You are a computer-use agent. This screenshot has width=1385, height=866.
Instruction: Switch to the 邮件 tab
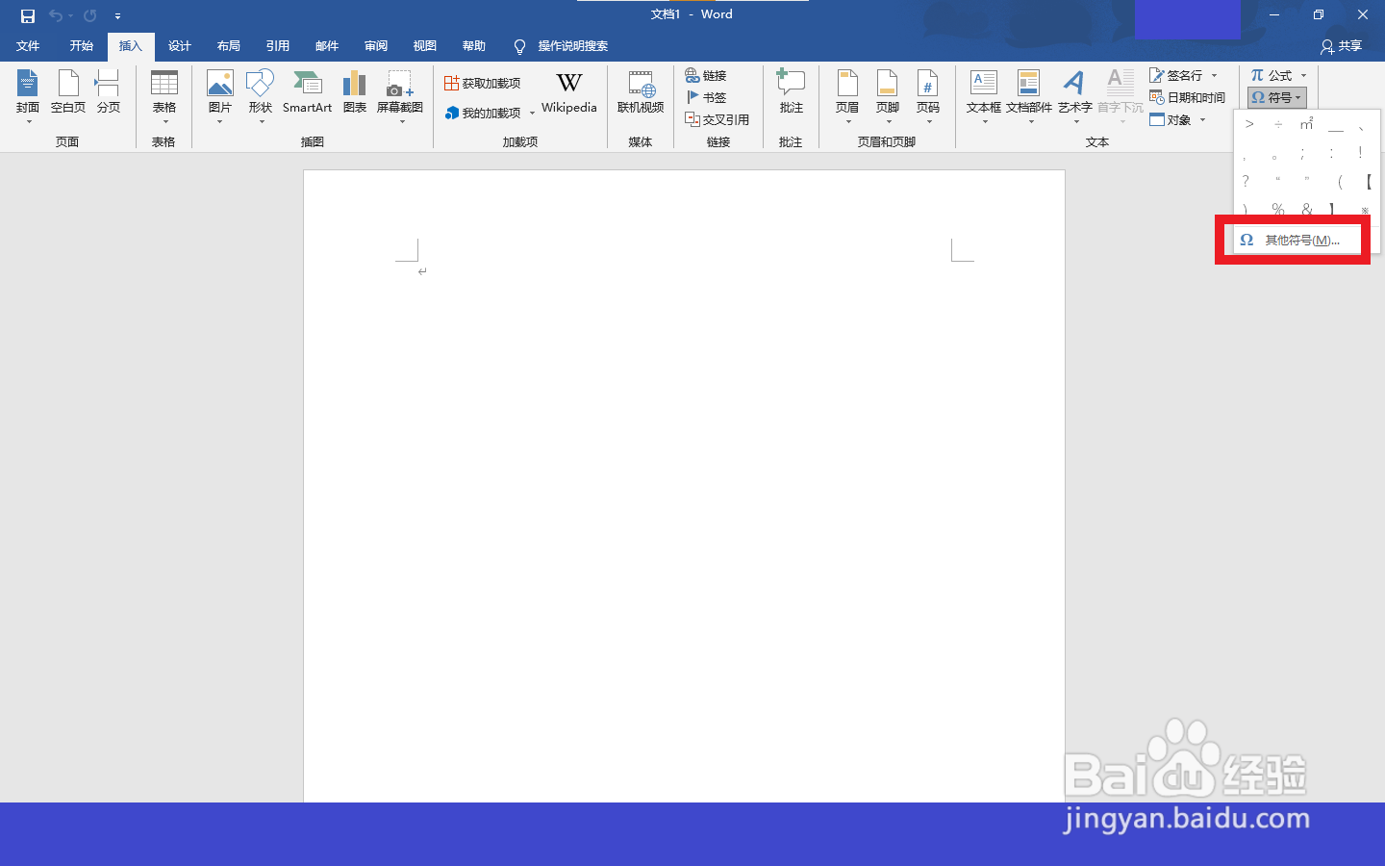coord(326,46)
